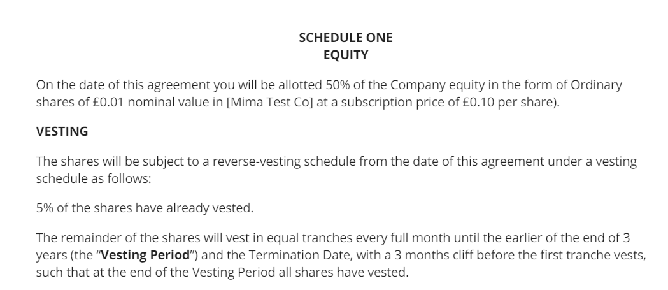Click the phrase 'On the date of this agreement'

click(x=112, y=86)
